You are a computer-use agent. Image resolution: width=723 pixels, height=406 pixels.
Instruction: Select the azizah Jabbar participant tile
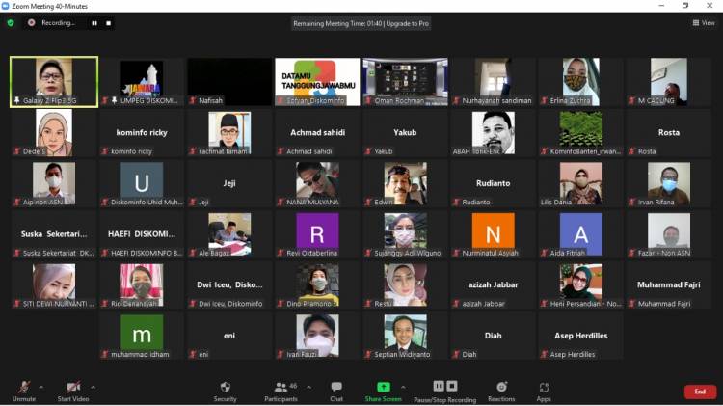coord(493,285)
